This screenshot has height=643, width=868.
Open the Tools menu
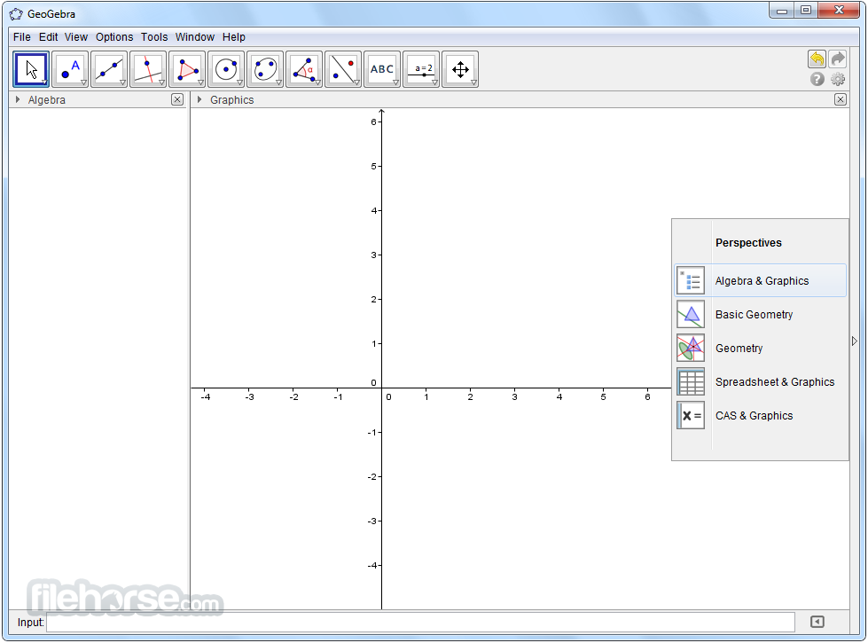[x=154, y=37]
